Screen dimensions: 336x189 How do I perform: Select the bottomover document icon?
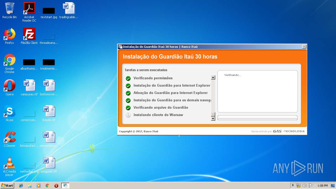(x=49, y=88)
